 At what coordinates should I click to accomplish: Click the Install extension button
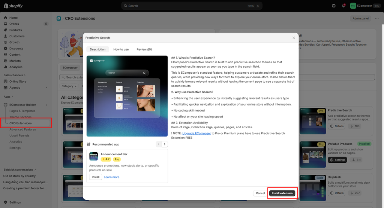pos(282,193)
